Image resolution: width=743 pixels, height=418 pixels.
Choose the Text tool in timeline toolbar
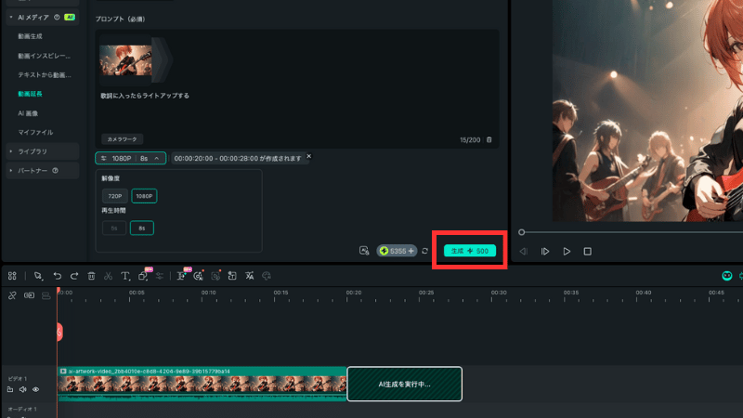(125, 276)
